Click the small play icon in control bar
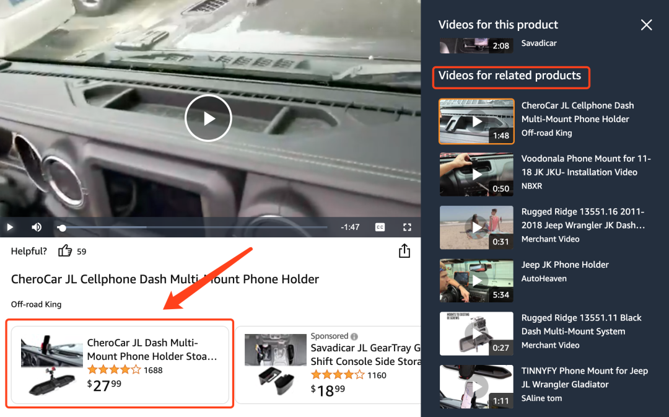Viewport: 669px width, 417px height. [x=11, y=227]
